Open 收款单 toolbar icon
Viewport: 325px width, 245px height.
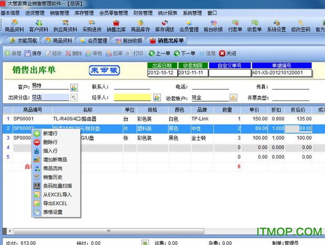pyautogui.click(x=254, y=26)
